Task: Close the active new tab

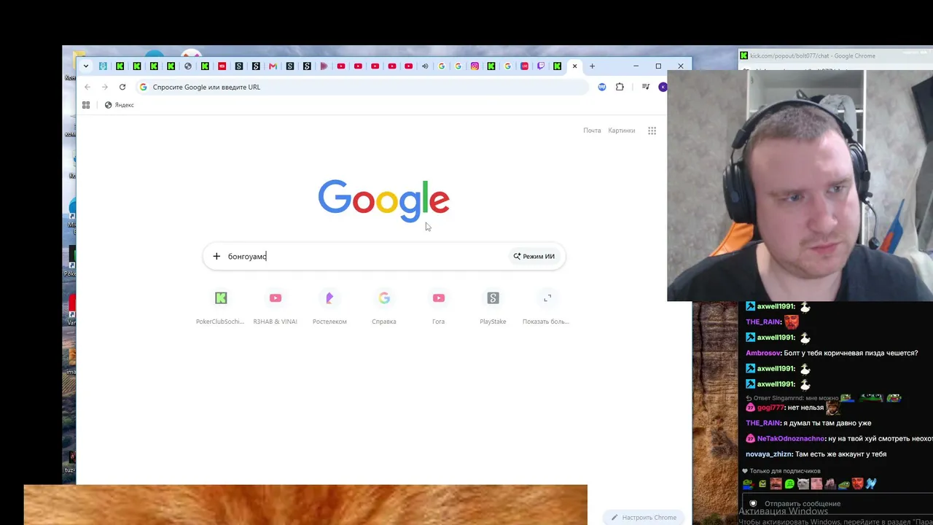Action: point(574,66)
